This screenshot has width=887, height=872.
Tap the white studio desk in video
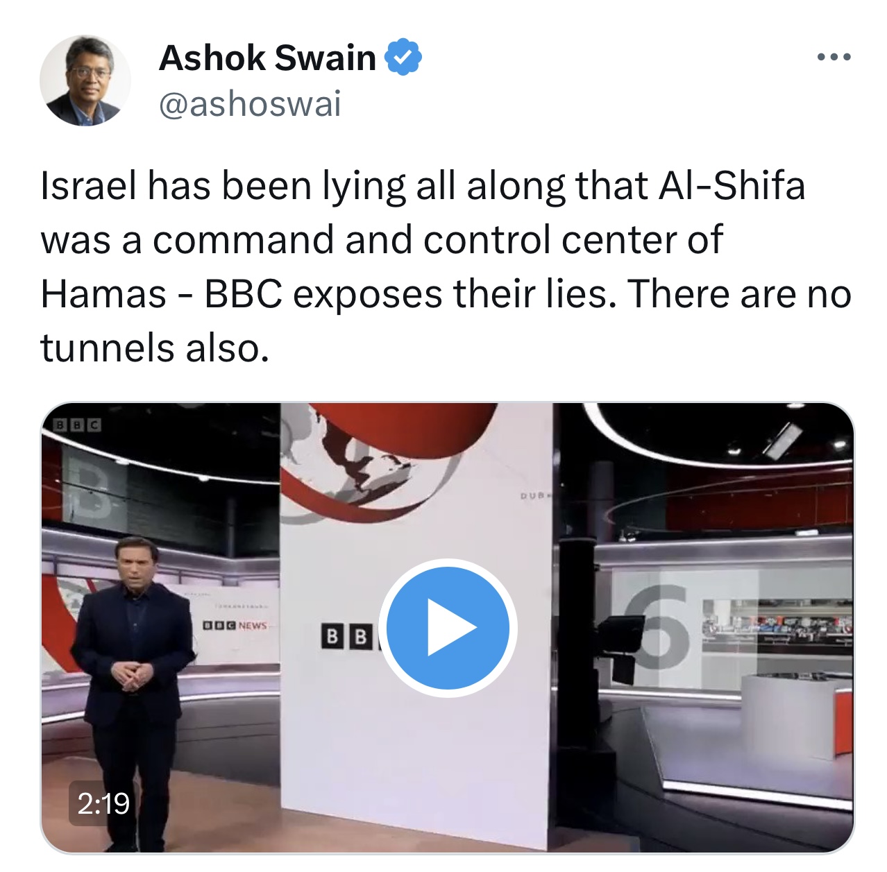796,716
